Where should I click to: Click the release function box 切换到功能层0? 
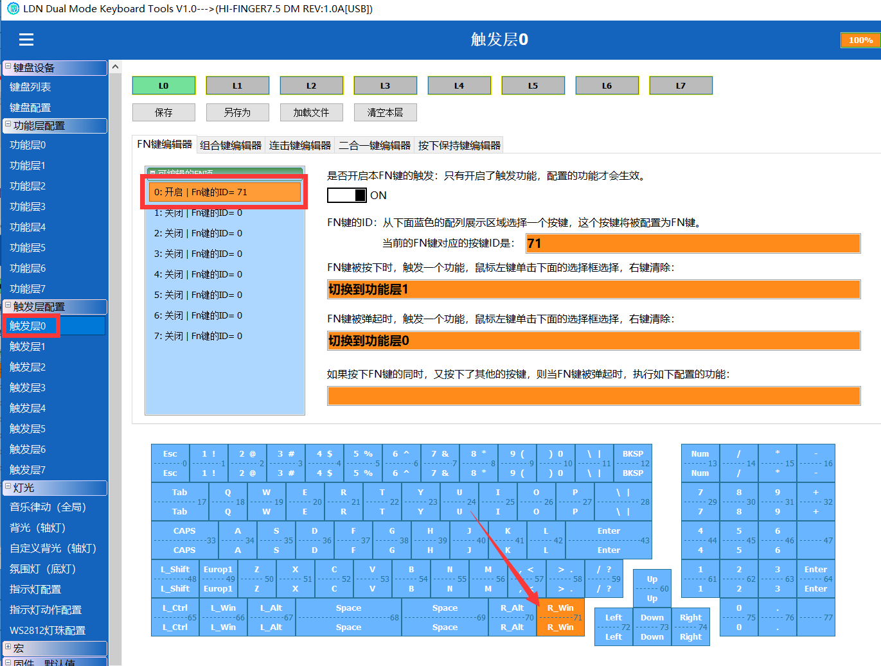click(x=594, y=341)
